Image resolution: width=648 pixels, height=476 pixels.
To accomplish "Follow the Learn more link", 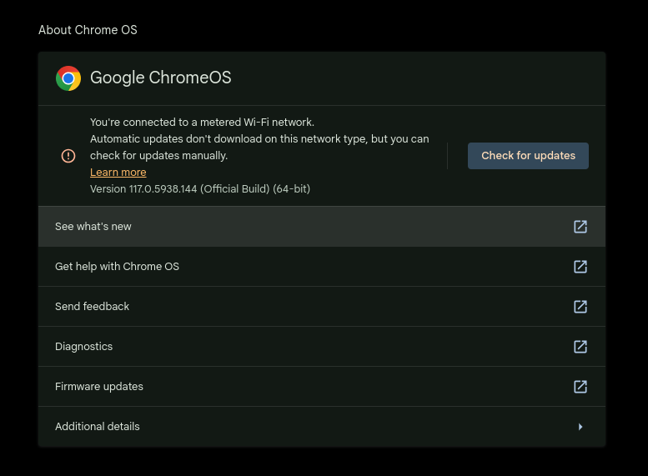I will click(x=118, y=173).
